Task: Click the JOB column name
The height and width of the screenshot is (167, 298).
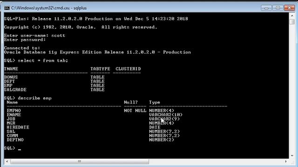Action: click(11, 119)
